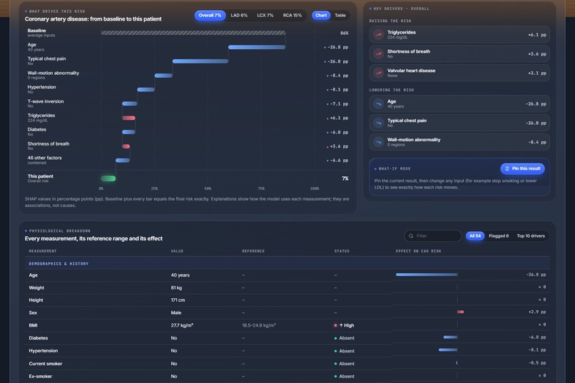The width and height of the screenshot is (575, 383).
Task: Click the pin icon in Pin this result
Action: (507, 168)
